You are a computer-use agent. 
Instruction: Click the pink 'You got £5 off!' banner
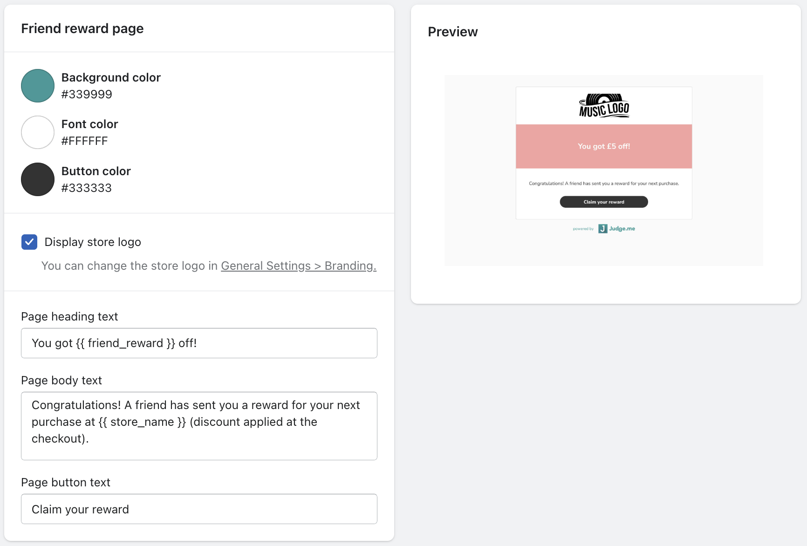pyautogui.click(x=604, y=146)
